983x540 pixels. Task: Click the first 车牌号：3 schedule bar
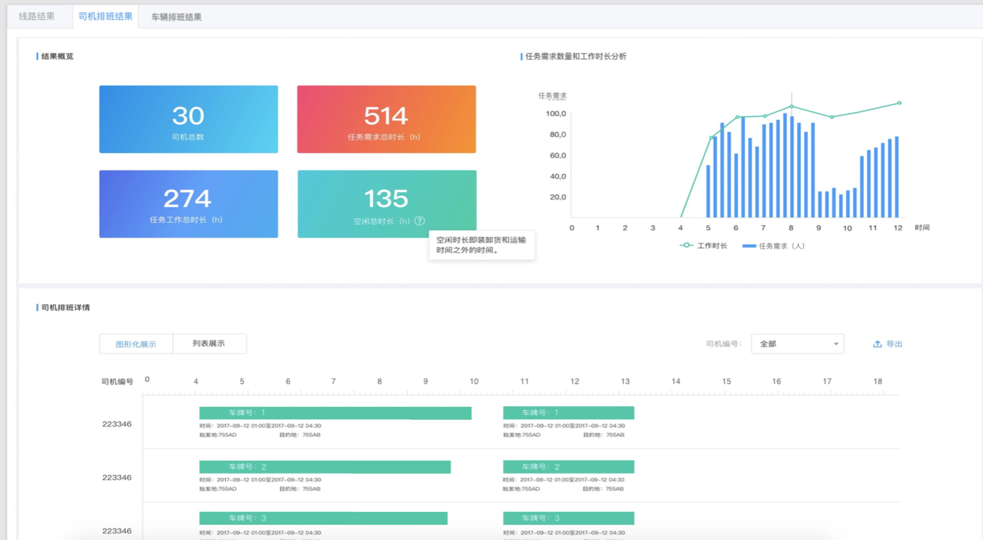pyautogui.click(x=323, y=519)
